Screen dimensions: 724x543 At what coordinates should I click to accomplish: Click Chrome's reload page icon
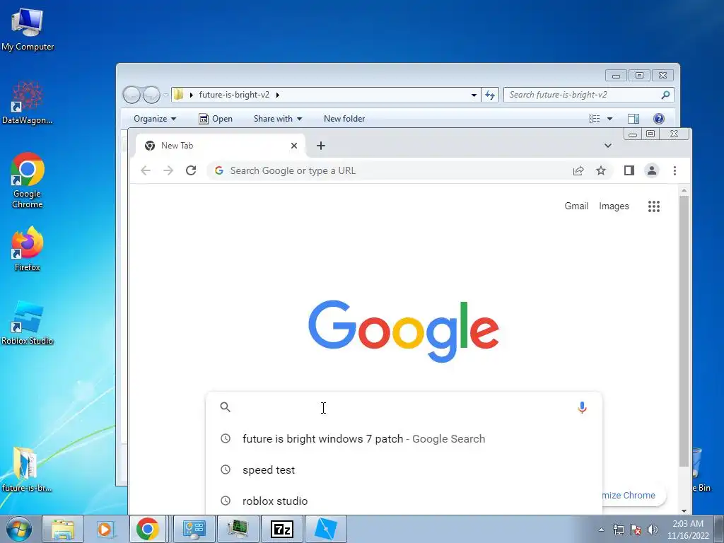tap(191, 170)
